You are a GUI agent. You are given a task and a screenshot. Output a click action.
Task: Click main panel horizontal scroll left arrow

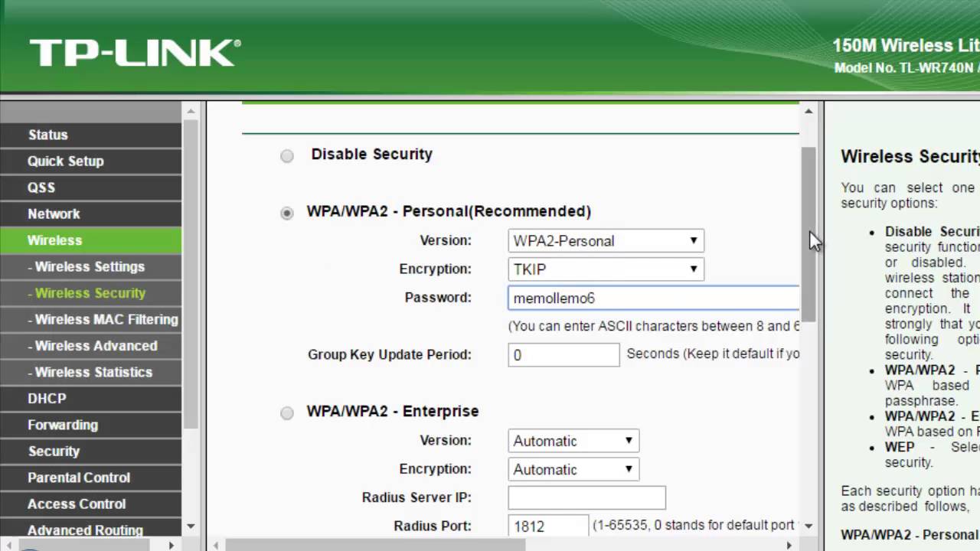[x=216, y=546]
